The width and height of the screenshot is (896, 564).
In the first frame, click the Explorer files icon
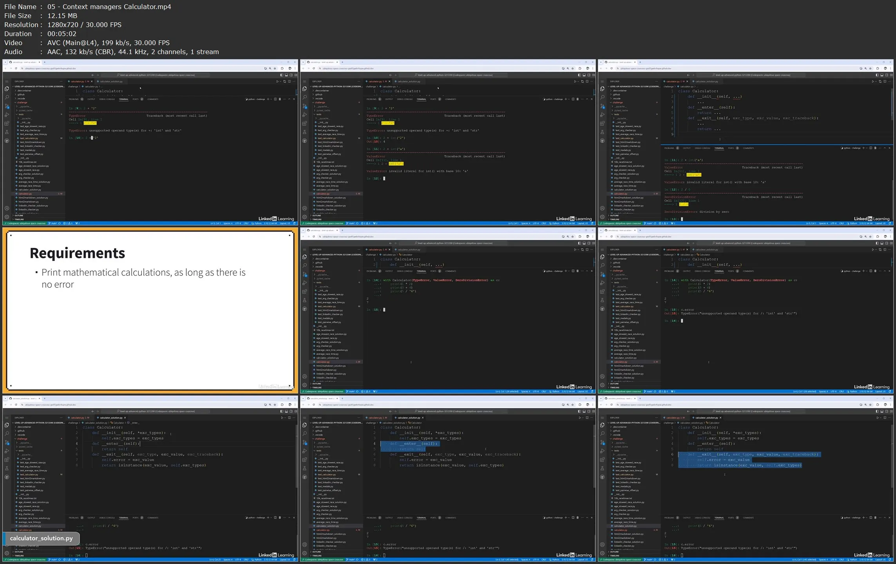7,89
